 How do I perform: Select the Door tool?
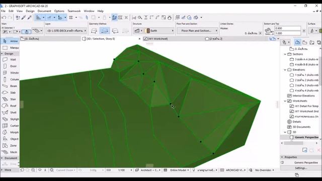tap(10, 66)
